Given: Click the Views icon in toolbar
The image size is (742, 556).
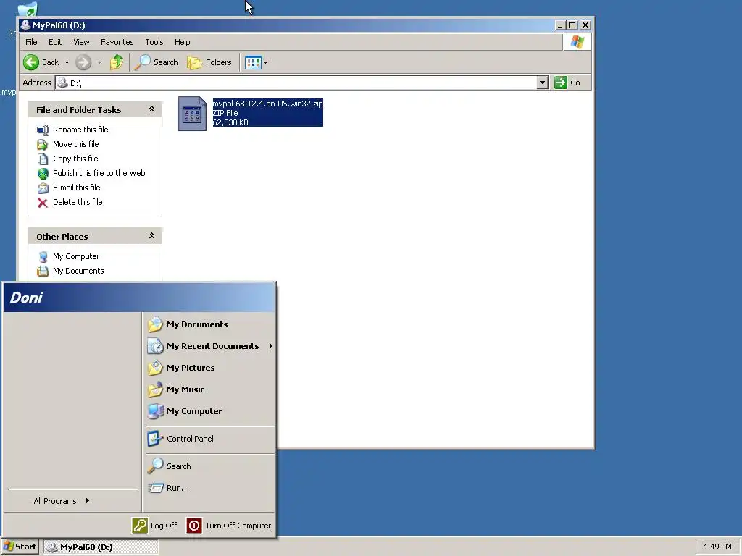Looking at the screenshot, I should point(253,62).
